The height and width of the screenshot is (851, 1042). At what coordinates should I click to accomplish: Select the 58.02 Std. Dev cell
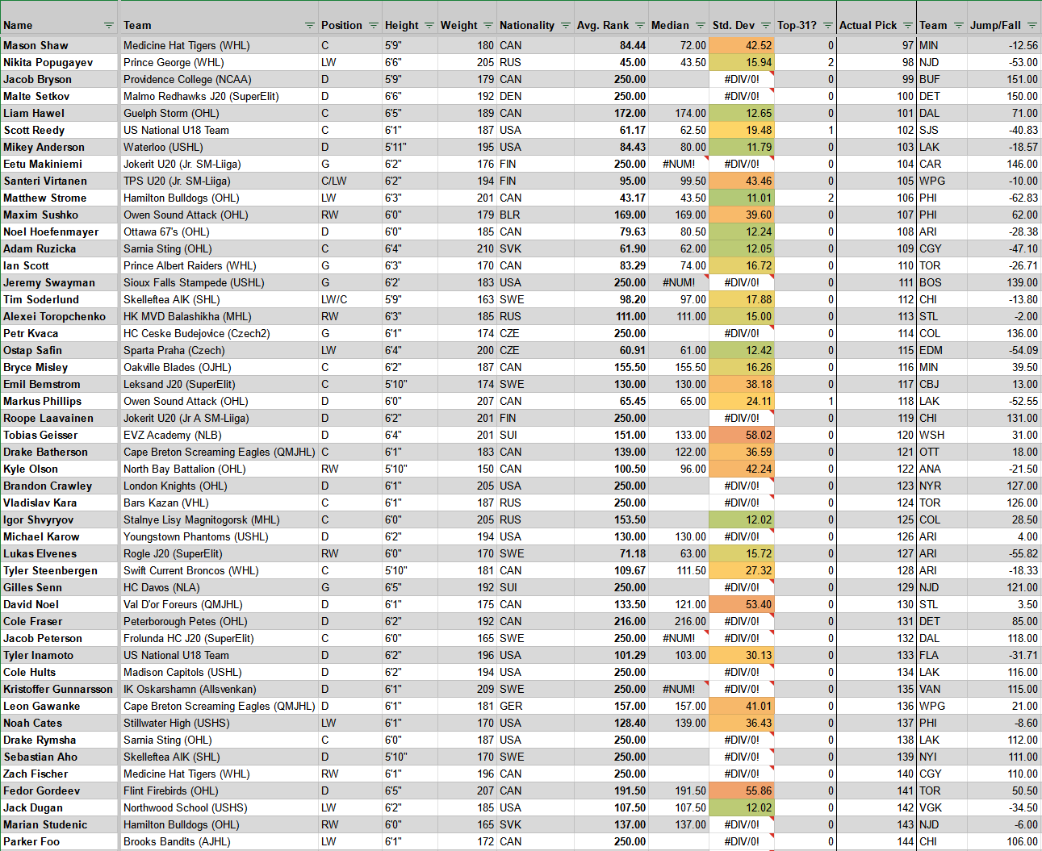coord(741,435)
